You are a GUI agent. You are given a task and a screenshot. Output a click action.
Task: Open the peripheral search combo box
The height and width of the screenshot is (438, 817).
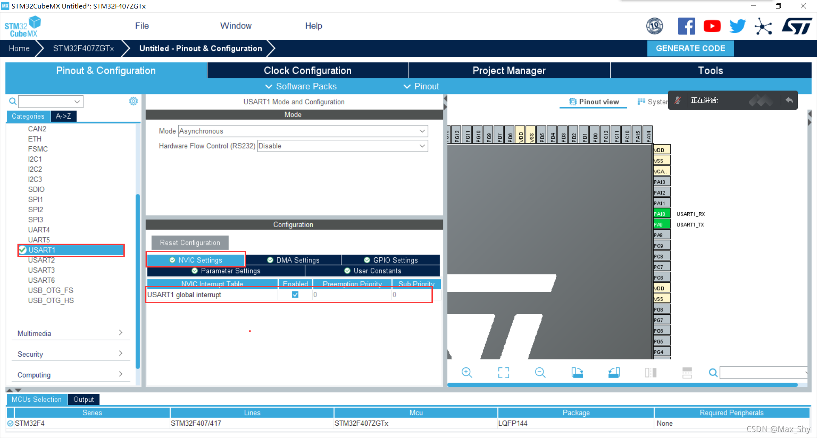(x=51, y=101)
